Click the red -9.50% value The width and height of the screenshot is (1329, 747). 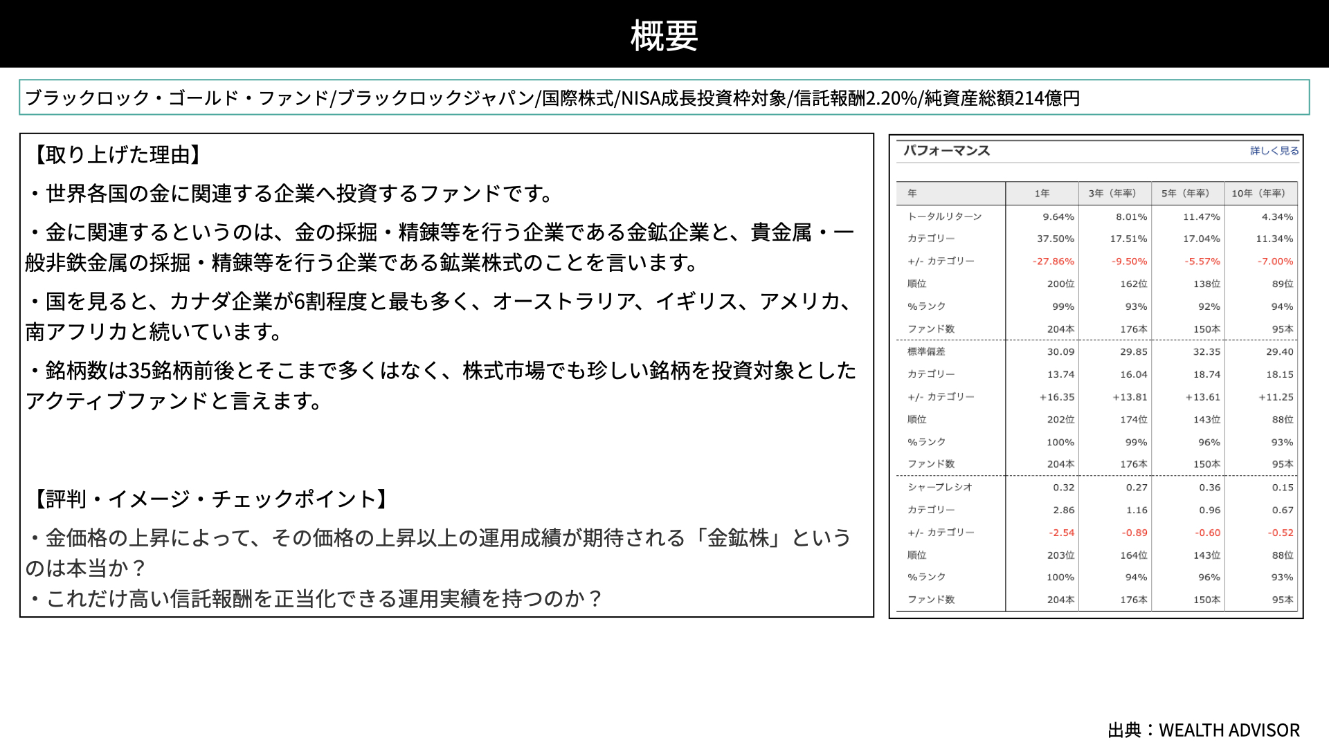coord(1130,261)
